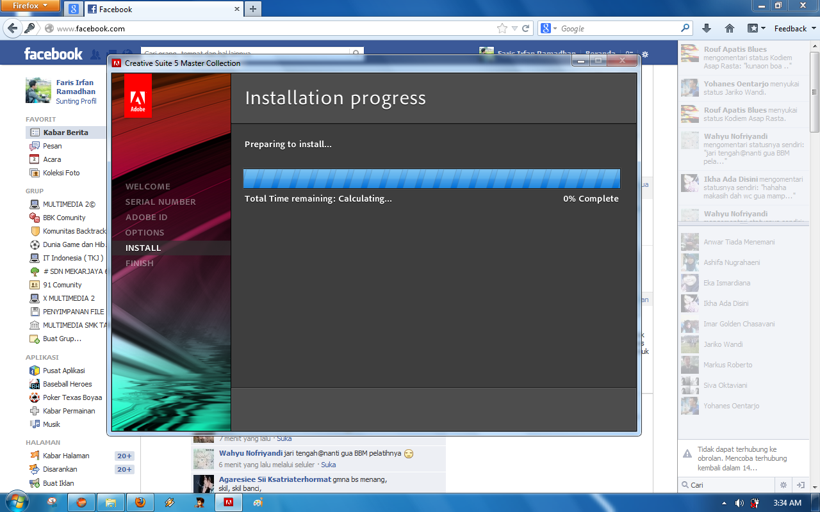820x512 pixels.
Task: Click the Adobe installer taskbar icon
Action: [x=228, y=502]
